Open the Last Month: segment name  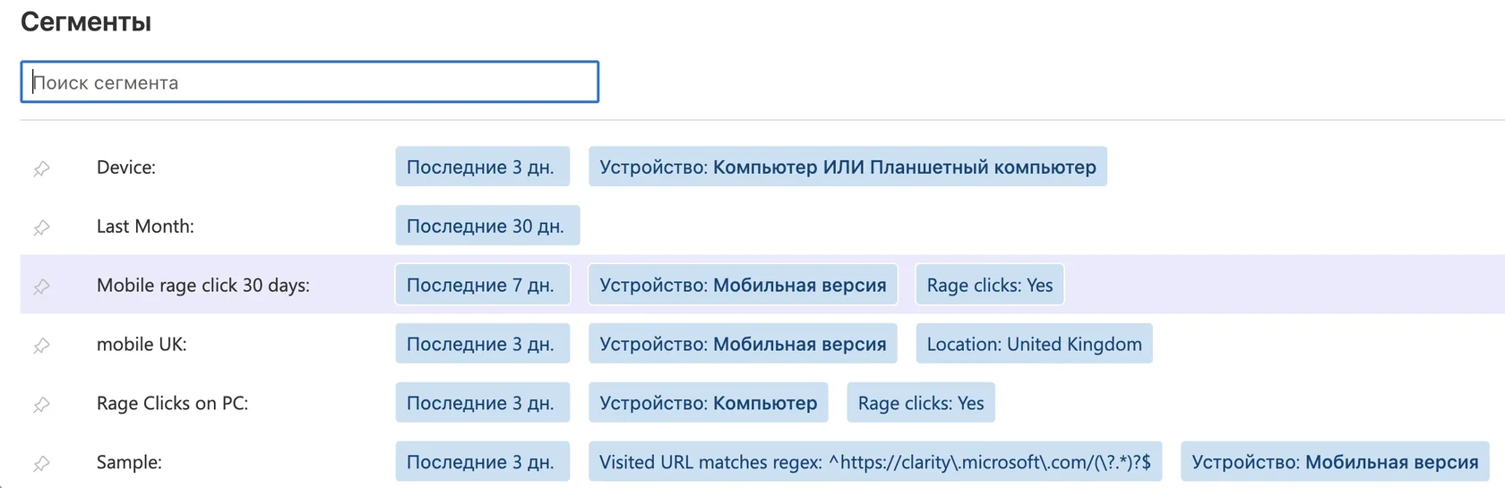click(x=145, y=226)
